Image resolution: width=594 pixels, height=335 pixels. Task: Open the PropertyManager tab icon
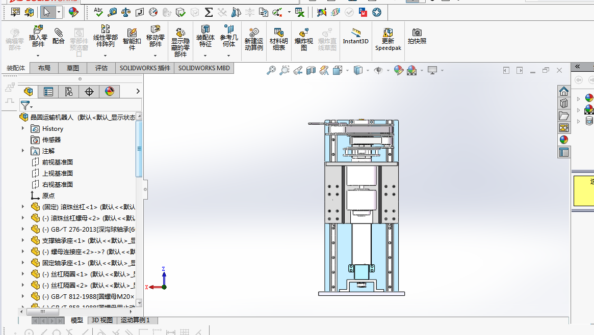48,92
